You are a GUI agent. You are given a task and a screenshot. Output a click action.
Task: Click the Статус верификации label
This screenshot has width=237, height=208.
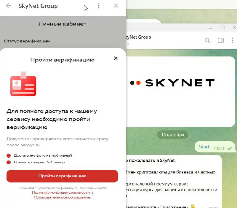pos(27,41)
